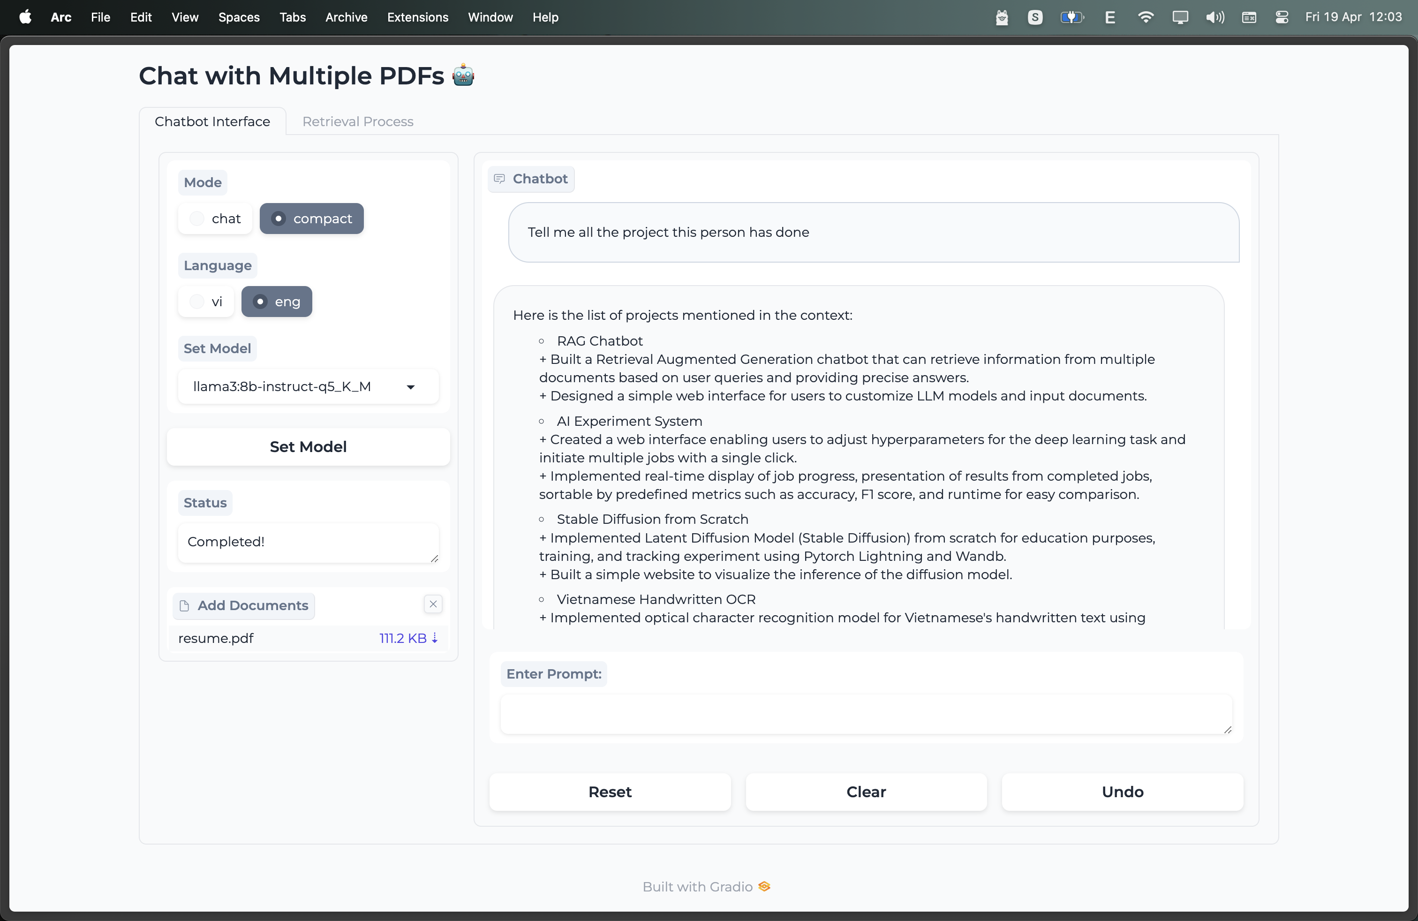Image resolution: width=1418 pixels, height=921 pixels.
Task: Open the Apple menu
Action: 25,17
